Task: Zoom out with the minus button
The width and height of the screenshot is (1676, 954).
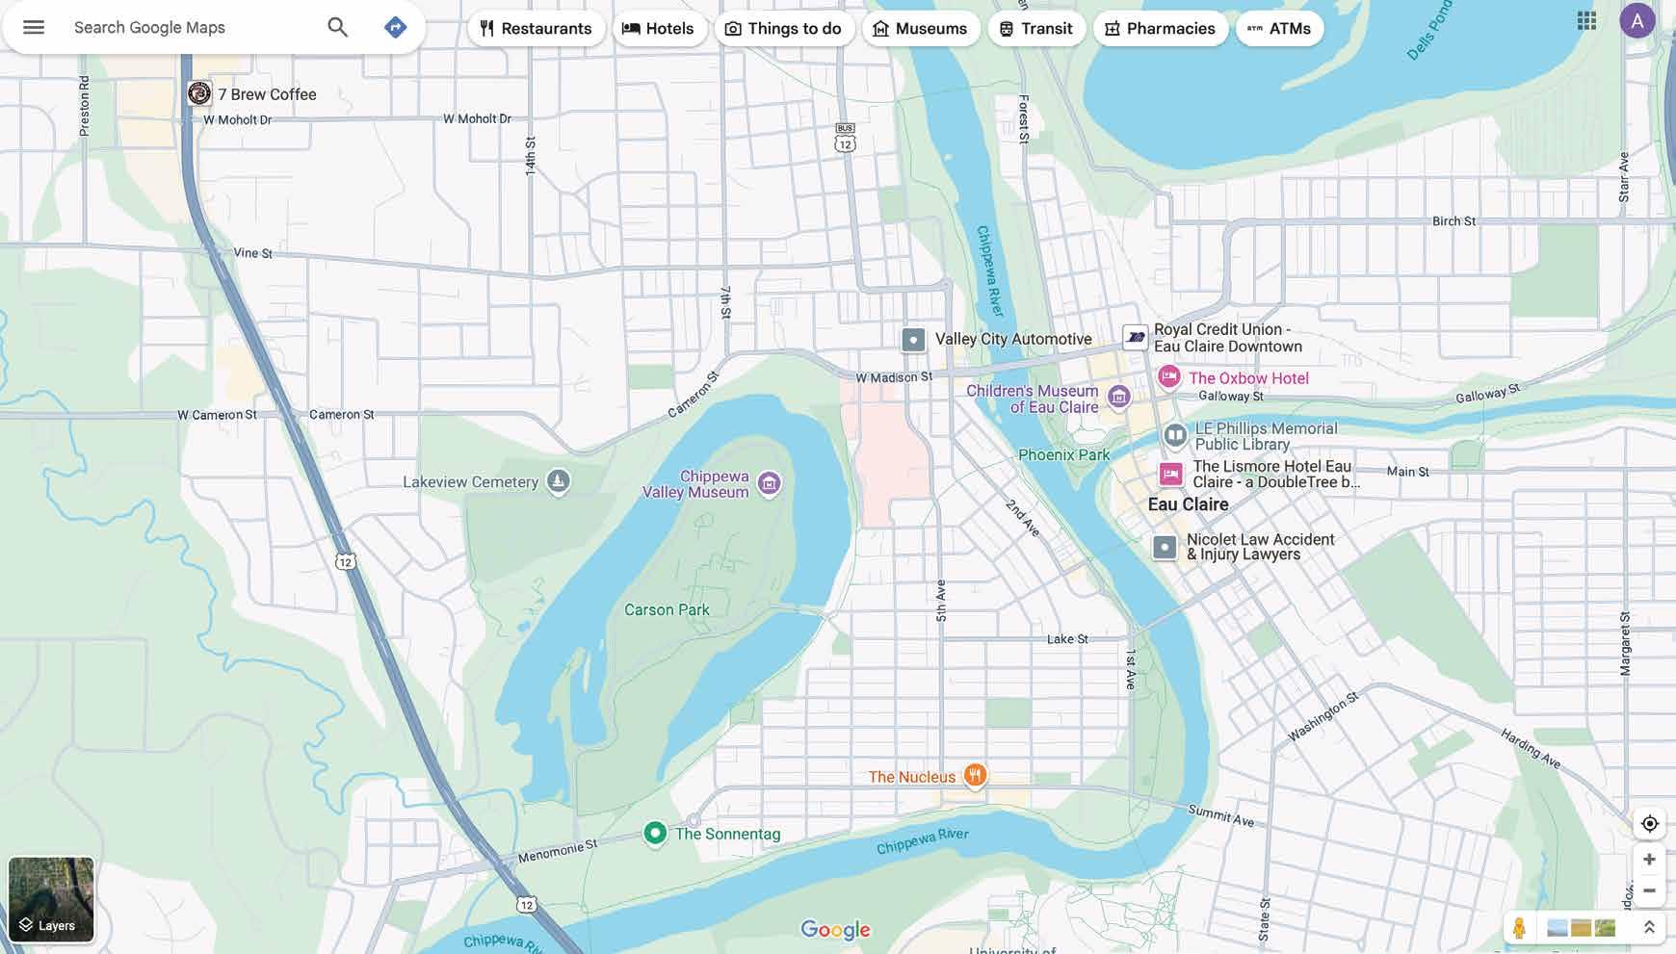Action: (x=1650, y=890)
